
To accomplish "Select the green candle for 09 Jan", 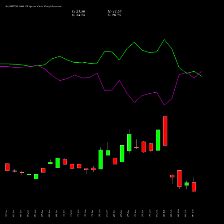I will coord(58,163).
